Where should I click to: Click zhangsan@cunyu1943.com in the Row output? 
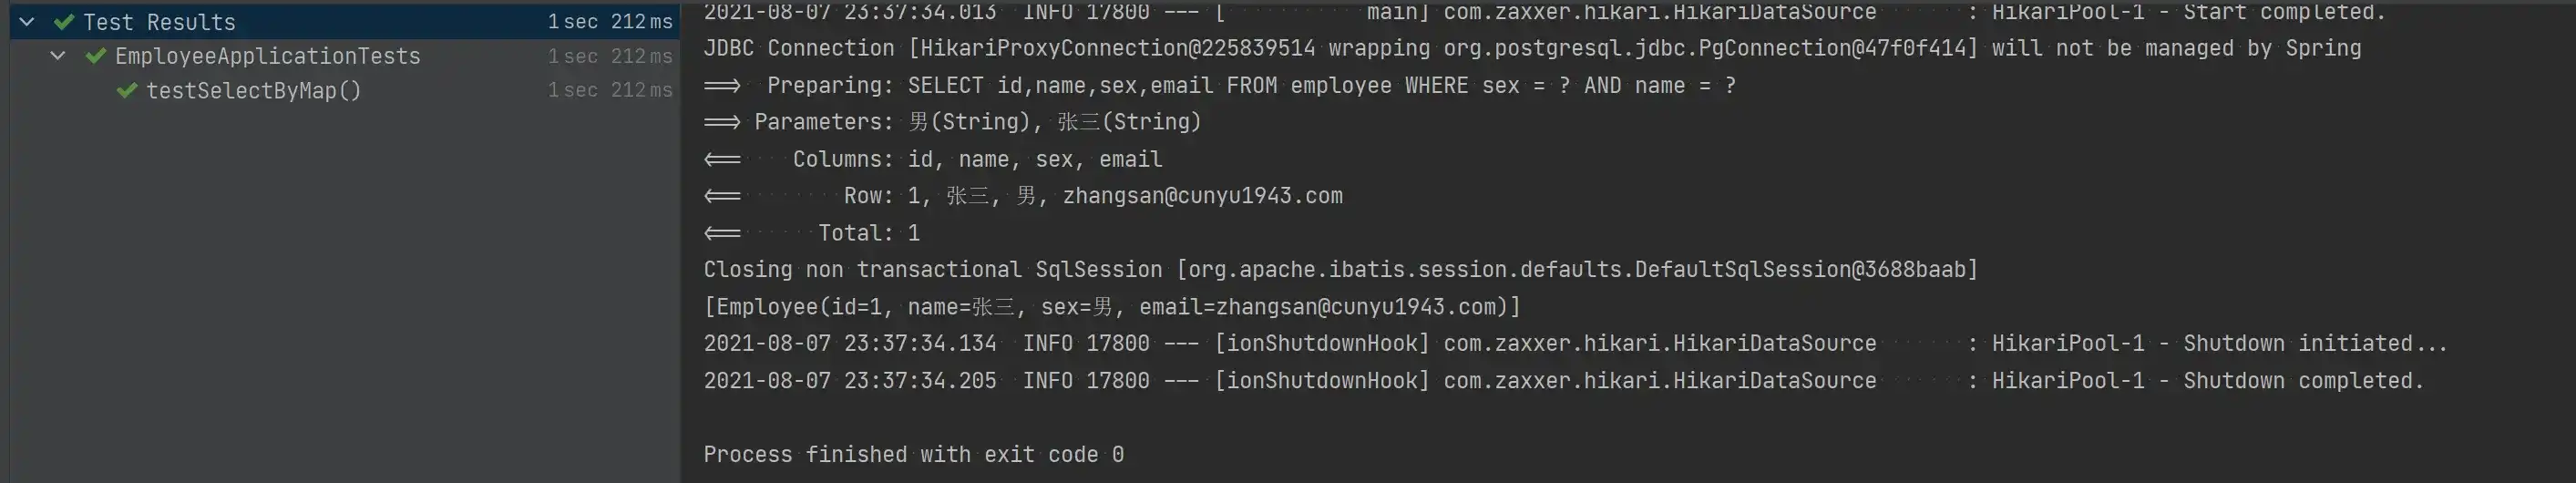click(1202, 196)
